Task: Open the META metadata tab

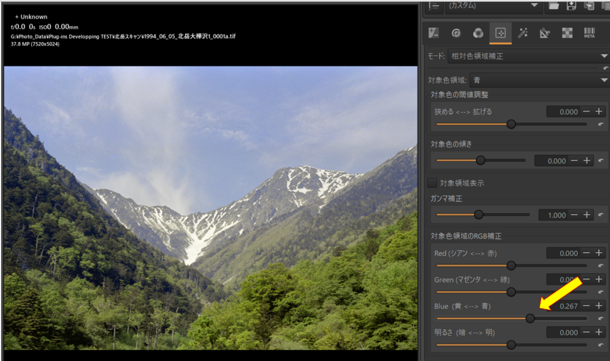Action: pyautogui.click(x=589, y=33)
